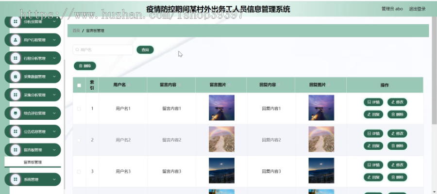Click the grid icon beside 行程分析管理
Viewport: 437px width, 194px height.
pos(16,58)
